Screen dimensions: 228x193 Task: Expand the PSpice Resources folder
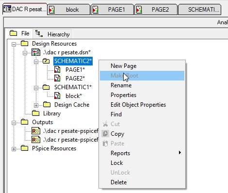pos(14,149)
